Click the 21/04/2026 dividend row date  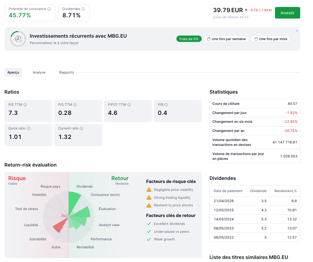tap(224, 201)
